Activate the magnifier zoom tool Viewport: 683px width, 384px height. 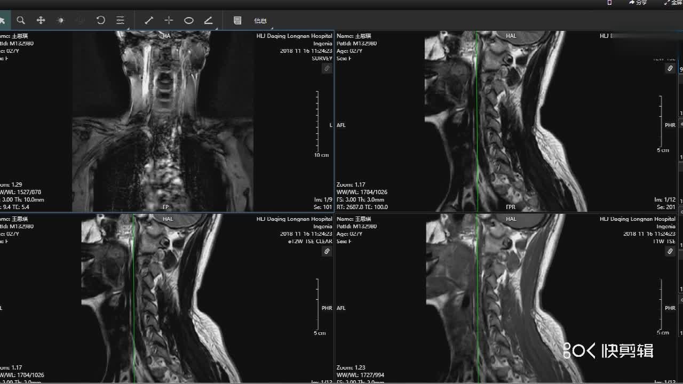(21, 20)
